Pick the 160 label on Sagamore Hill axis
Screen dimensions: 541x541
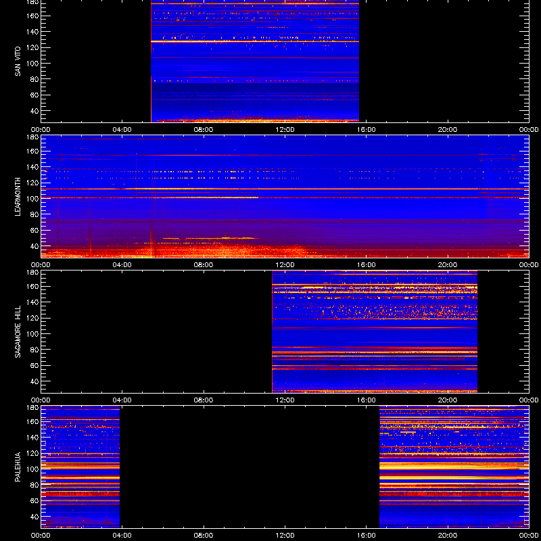pyautogui.click(x=32, y=286)
